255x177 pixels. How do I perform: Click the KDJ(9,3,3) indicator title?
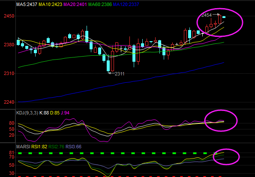coord(27,113)
